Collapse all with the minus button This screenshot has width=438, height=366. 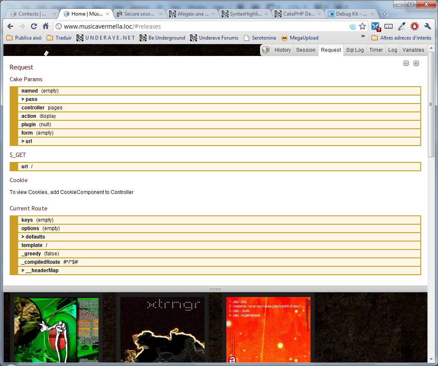click(x=406, y=64)
